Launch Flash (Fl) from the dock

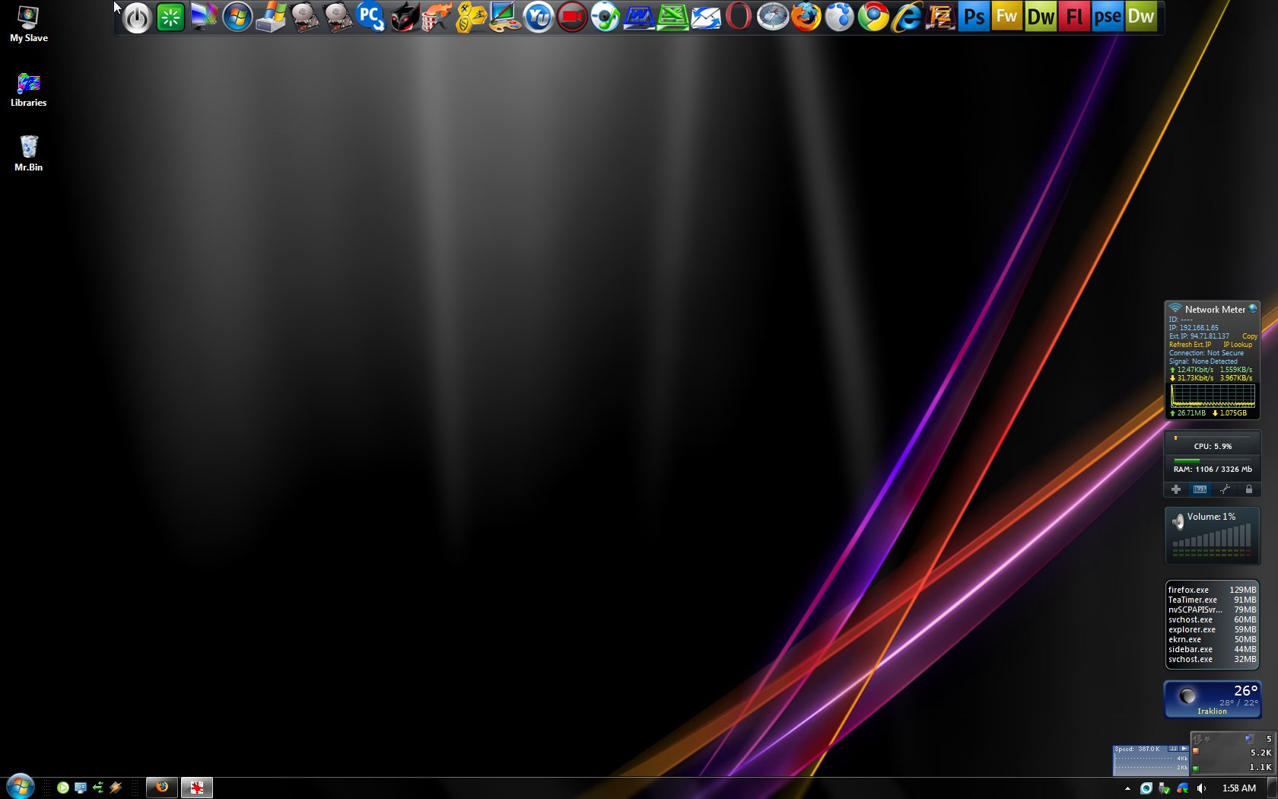[1074, 18]
